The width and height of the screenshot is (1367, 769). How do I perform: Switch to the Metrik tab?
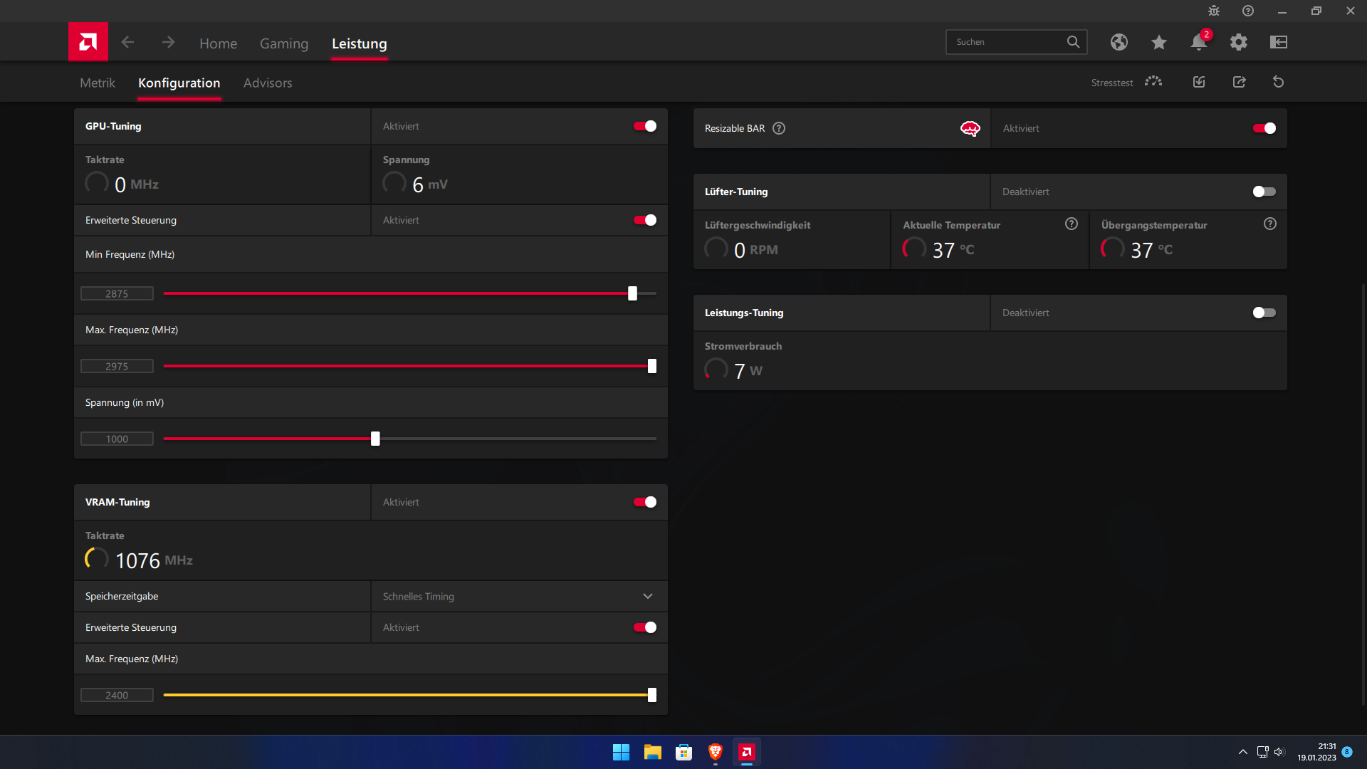[x=98, y=83]
